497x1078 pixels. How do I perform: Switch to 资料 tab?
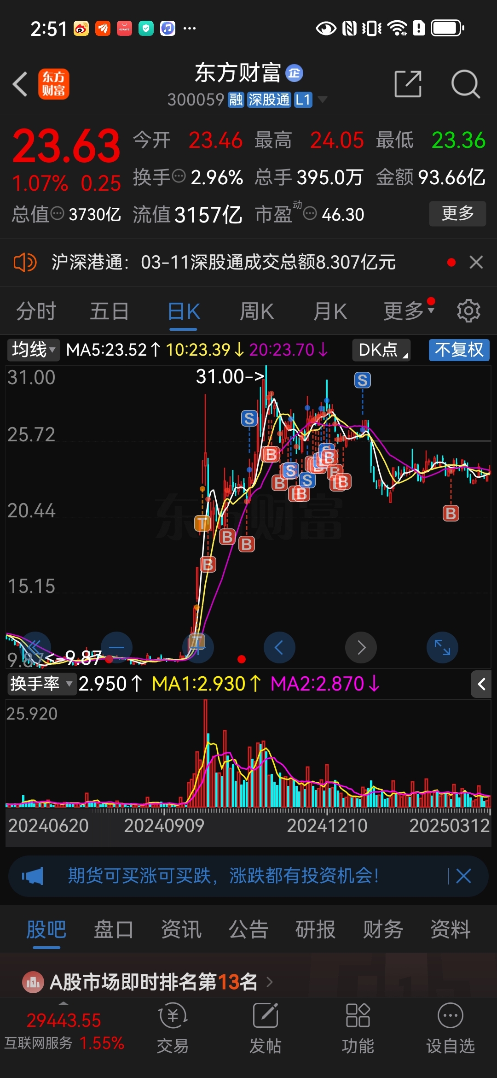click(451, 929)
